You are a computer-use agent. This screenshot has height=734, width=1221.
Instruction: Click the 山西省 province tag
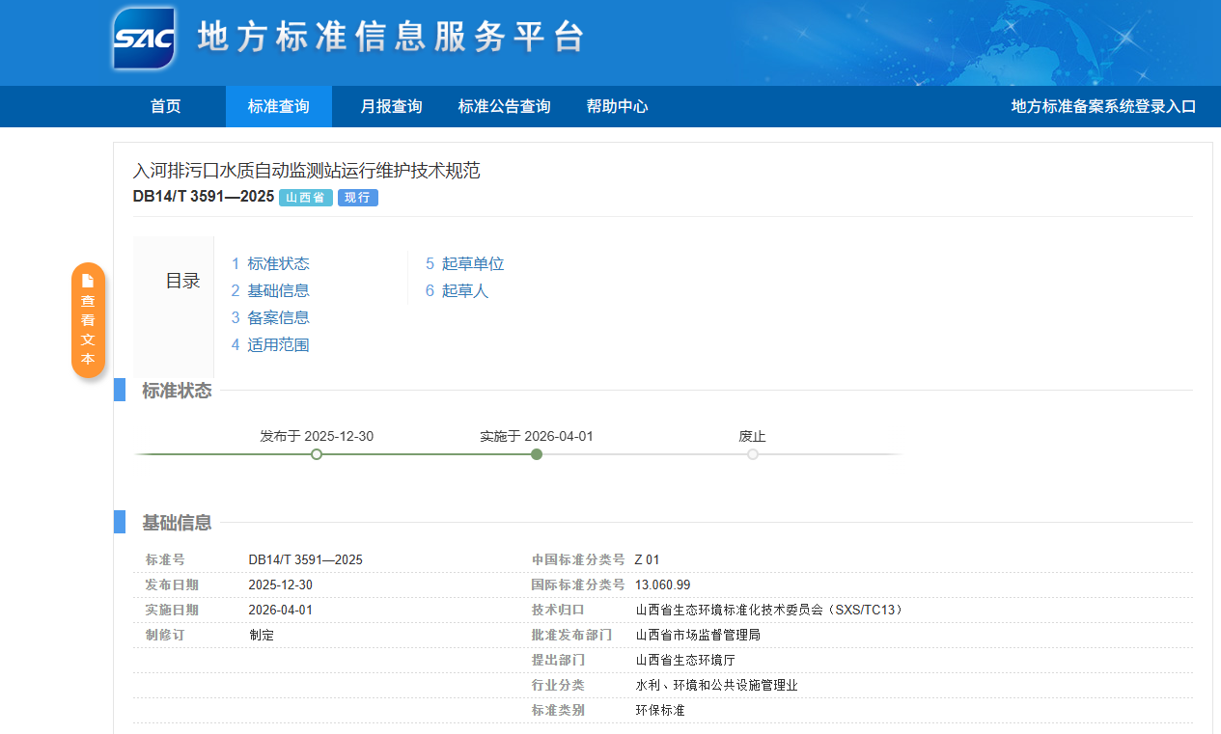pos(305,198)
